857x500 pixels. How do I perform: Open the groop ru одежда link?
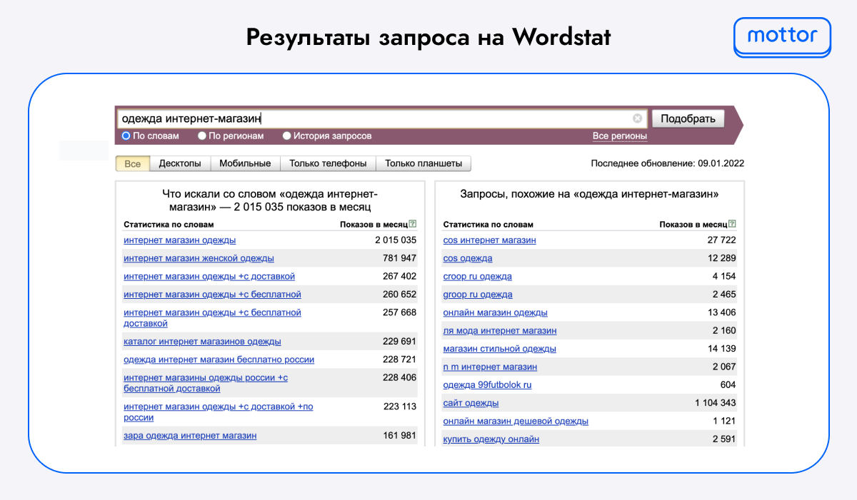point(478,295)
